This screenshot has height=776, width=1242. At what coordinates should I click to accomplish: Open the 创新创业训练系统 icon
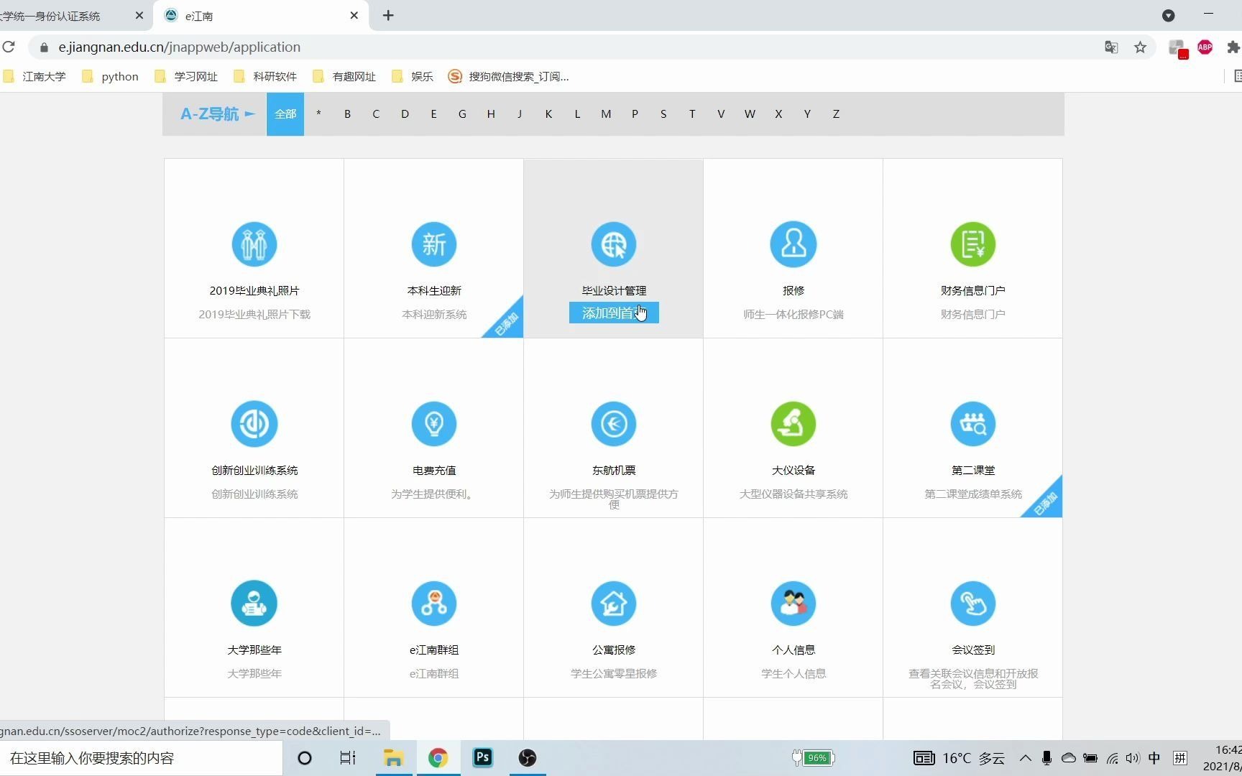[x=254, y=424]
